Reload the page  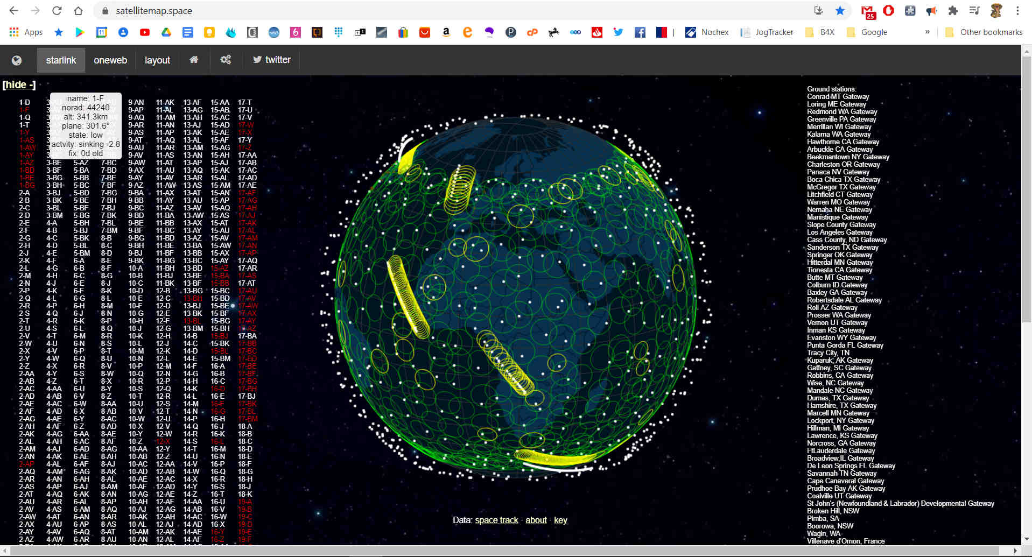tap(57, 11)
